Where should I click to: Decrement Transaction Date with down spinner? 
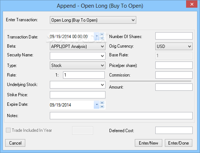click(x=102, y=38)
